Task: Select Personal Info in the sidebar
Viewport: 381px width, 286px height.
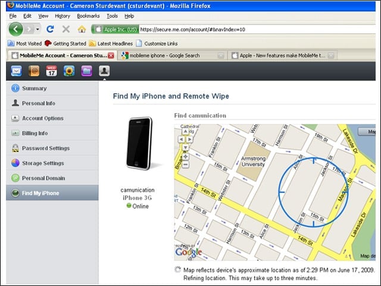Action: pyautogui.click(x=52, y=103)
